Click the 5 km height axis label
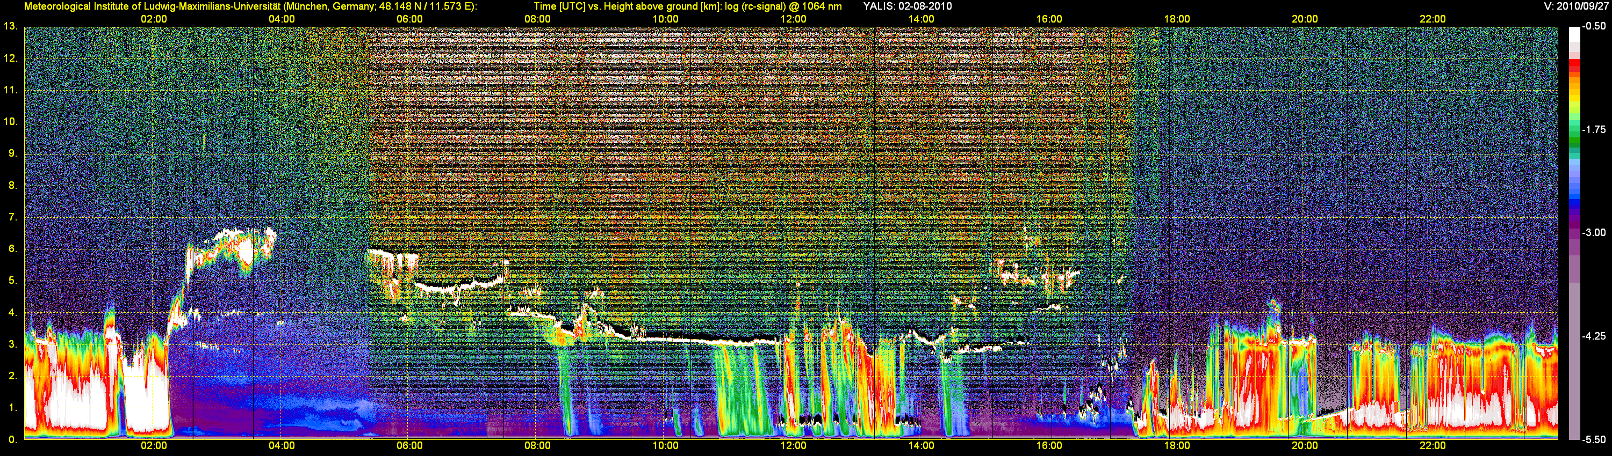Image resolution: width=1612 pixels, height=456 pixels. click(x=12, y=281)
